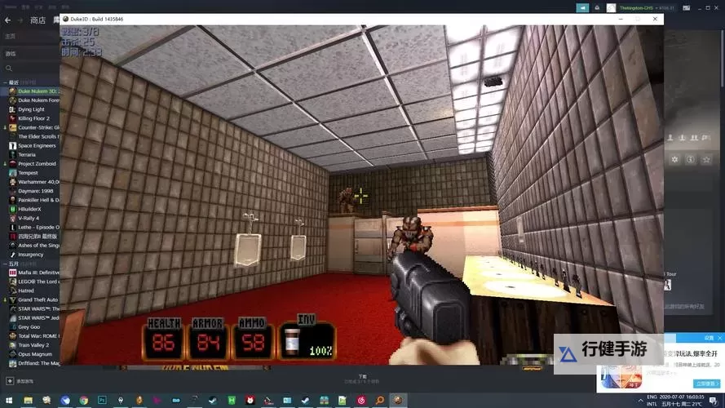Open the Windows Start menu

click(x=8, y=401)
